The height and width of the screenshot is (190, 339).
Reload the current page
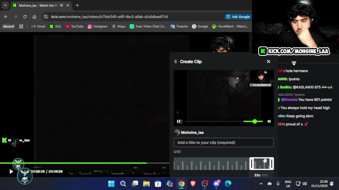point(25,17)
